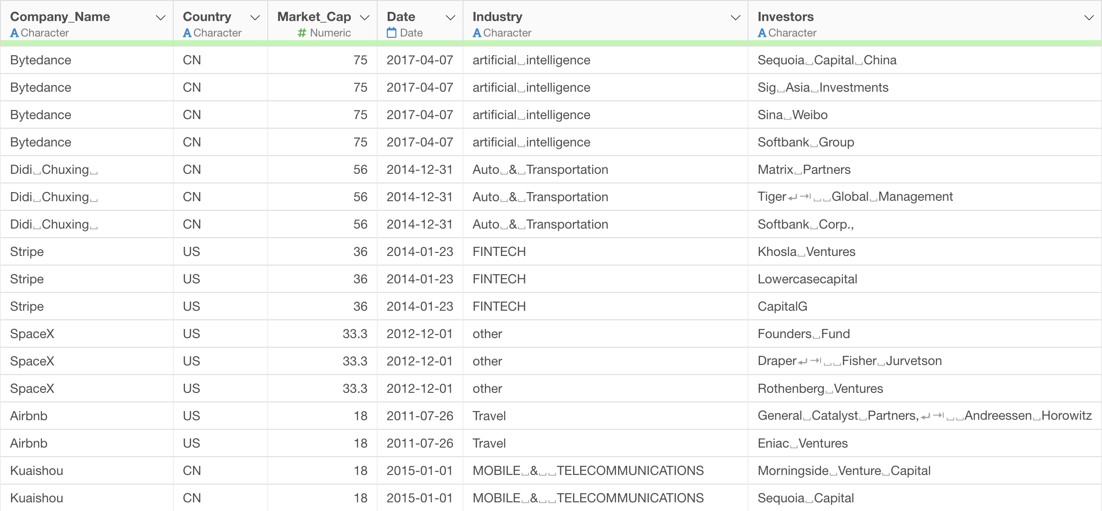This screenshot has width=1102, height=511.
Task: Click the Matrix Partners investor cell
Action: click(925, 169)
